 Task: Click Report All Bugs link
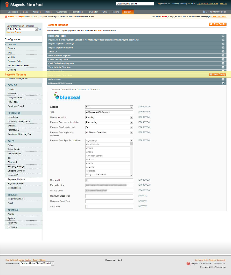pos(26,260)
